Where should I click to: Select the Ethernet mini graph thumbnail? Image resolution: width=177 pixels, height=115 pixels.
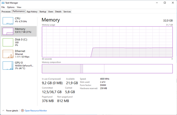point(8,54)
